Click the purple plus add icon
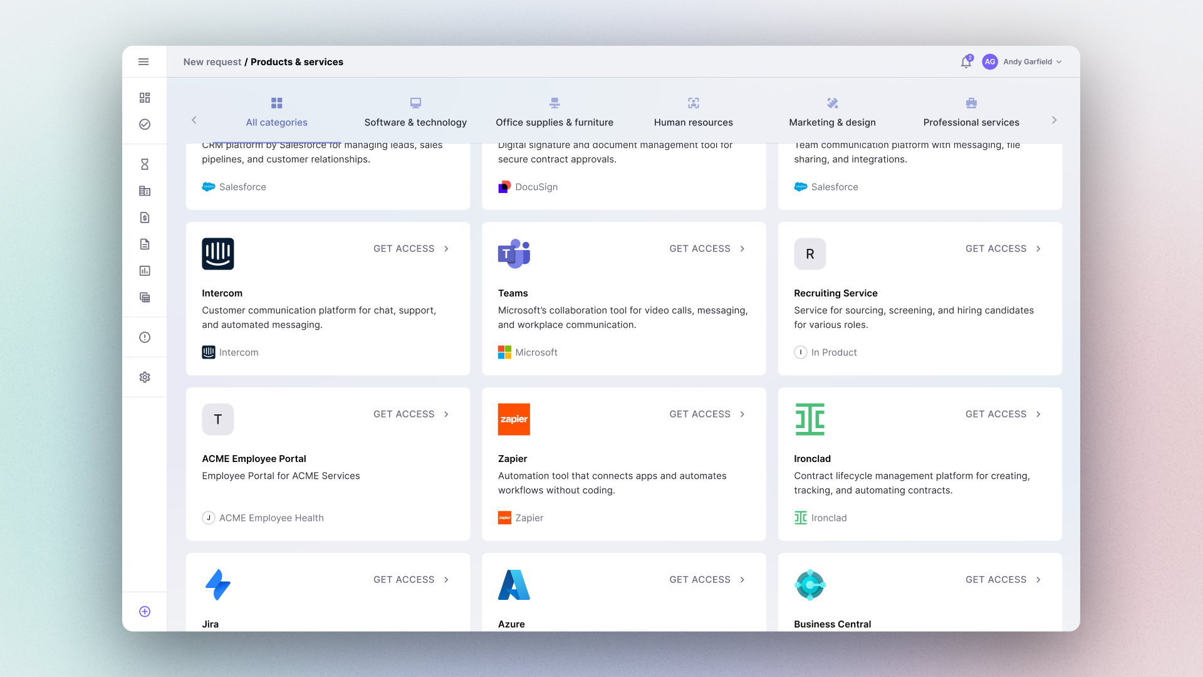The height and width of the screenshot is (677, 1203). 145,612
